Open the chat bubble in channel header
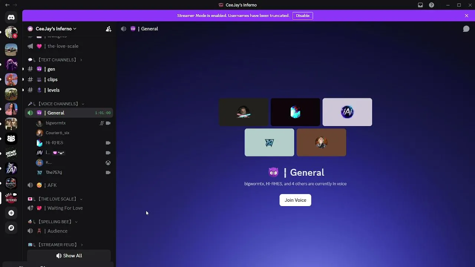This screenshot has width=475, height=267. pyautogui.click(x=466, y=29)
